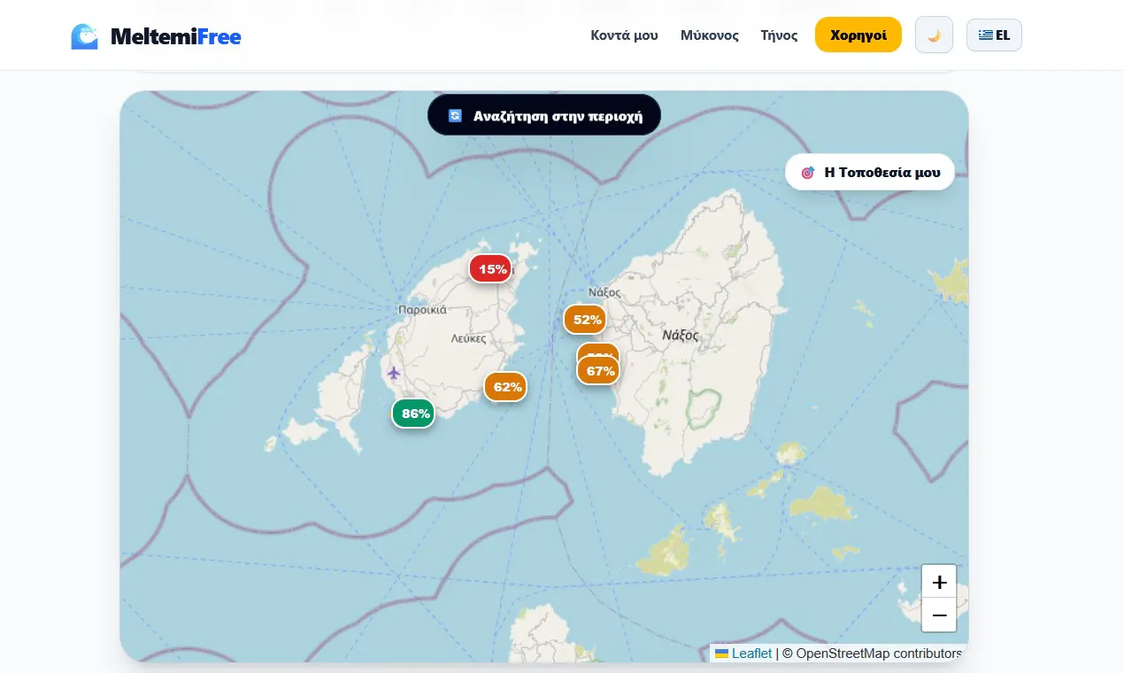
Task: Click the Παροικιά town label
Action: tap(422, 310)
